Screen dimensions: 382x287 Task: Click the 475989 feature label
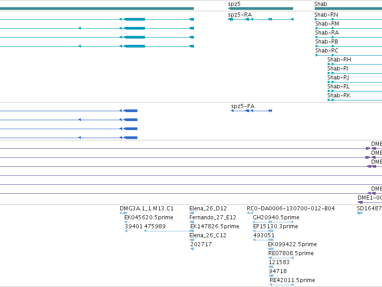(155, 226)
